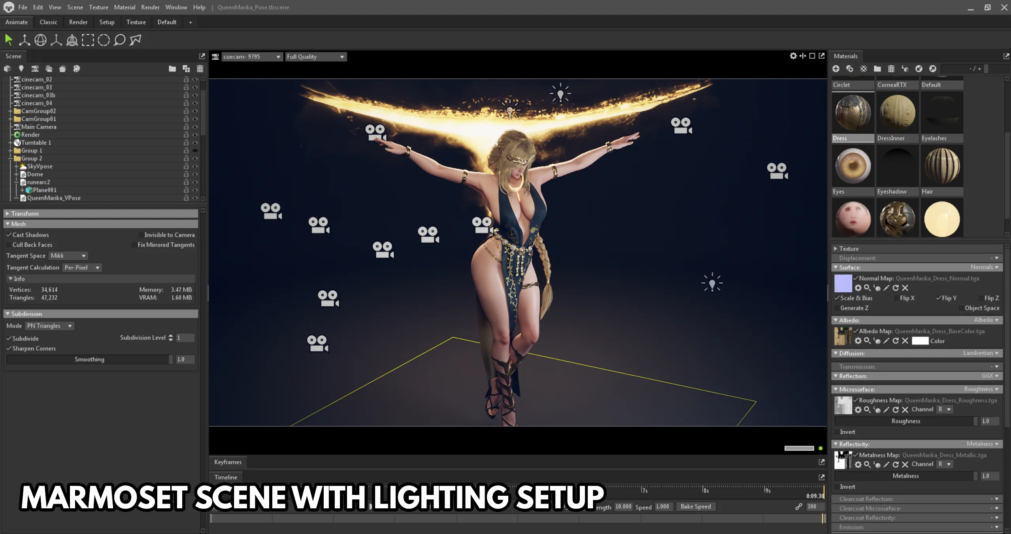Open viewport settings gear icon
Viewport: 1011px width, 534px height.
point(793,56)
